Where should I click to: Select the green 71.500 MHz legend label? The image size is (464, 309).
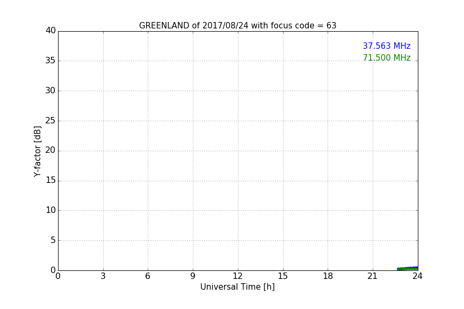pos(387,57)
